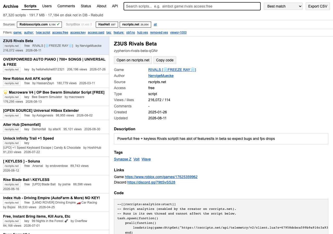Apply the access:free filter
The height and width of the screenshot is (234, 333).
60,32
